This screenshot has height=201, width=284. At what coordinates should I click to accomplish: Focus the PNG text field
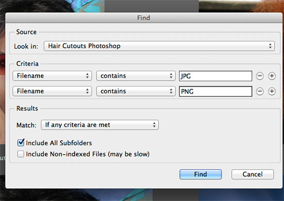click(215, 91)
